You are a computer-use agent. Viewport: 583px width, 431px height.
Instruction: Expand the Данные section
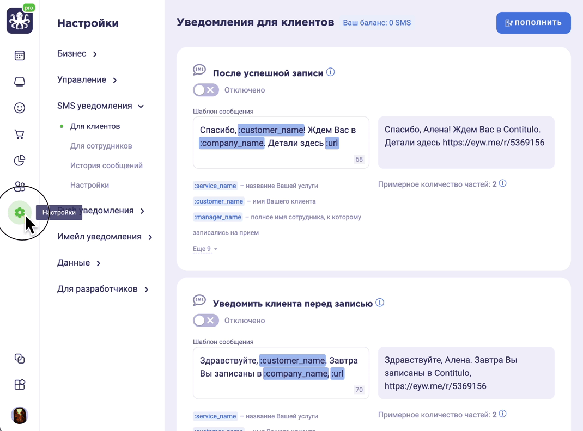(79, 263)
